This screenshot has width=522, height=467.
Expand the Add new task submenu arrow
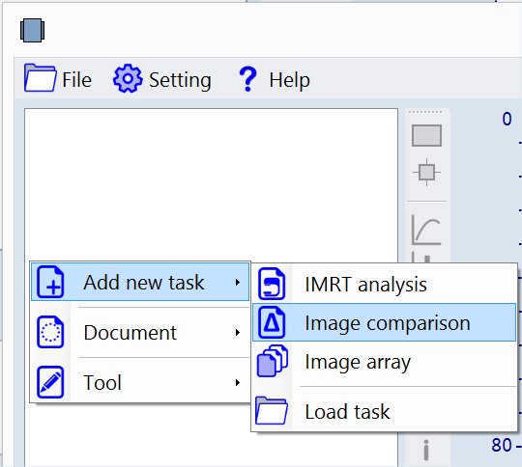[238, 282]
